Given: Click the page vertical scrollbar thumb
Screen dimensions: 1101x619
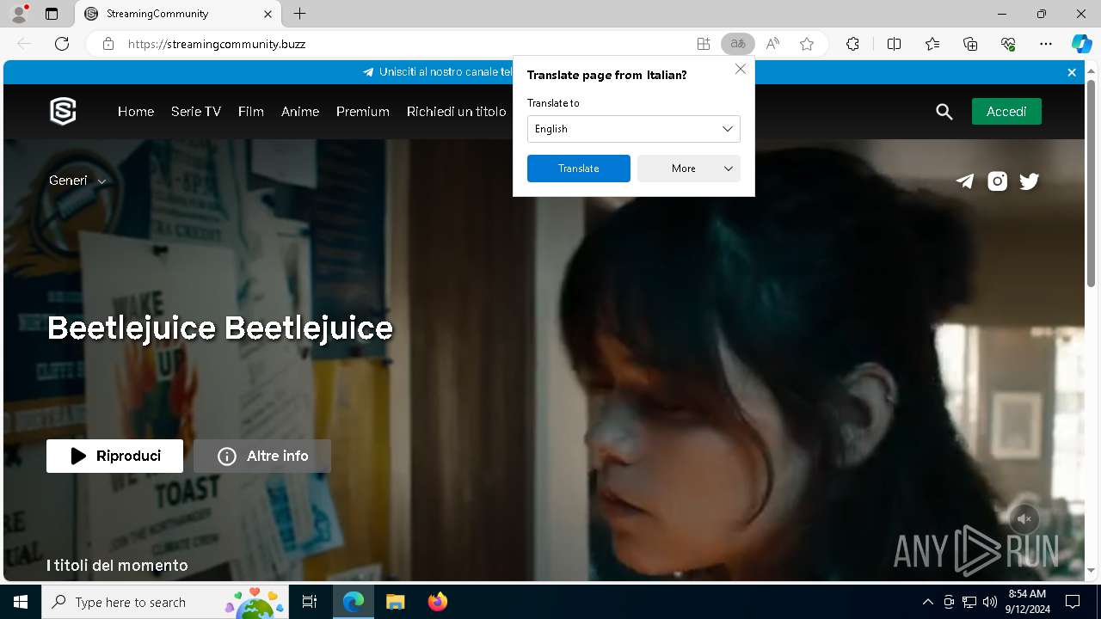Looking at the screenshot, I should point(1092,185).
